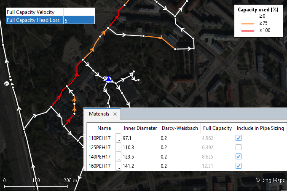The height and width of the screenshot is (191, 287).
Task: Close the Materials tab
Action: [x=115, y=114]
